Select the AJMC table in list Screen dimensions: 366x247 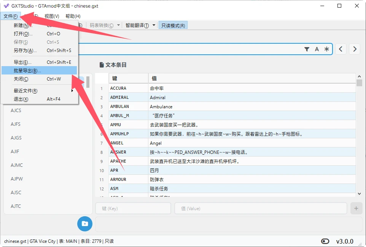coord(17,165)
